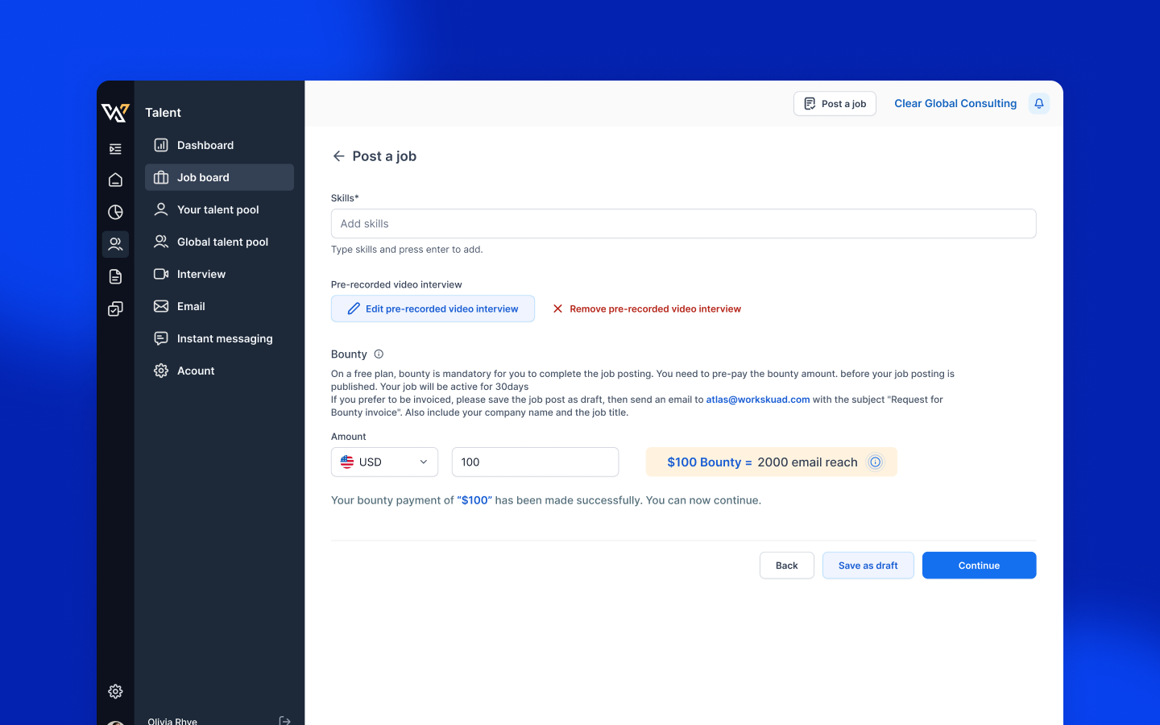The image size is (1160, 725).
Task: Open the pie chart analytics icon
Action: tap(115, 212)
